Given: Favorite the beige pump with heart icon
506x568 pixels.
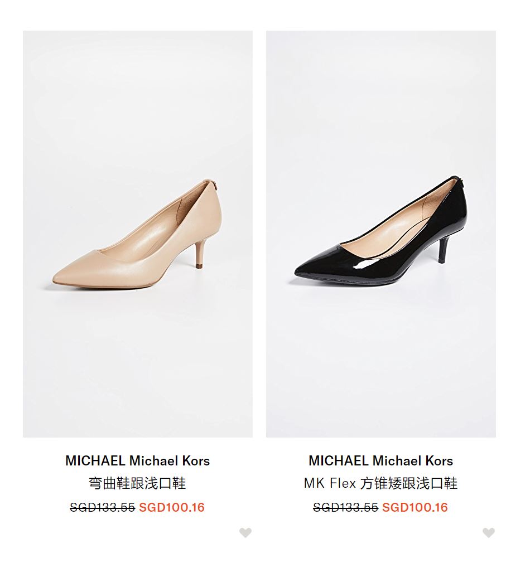Looking at the screenshot, I should (245, 532).
